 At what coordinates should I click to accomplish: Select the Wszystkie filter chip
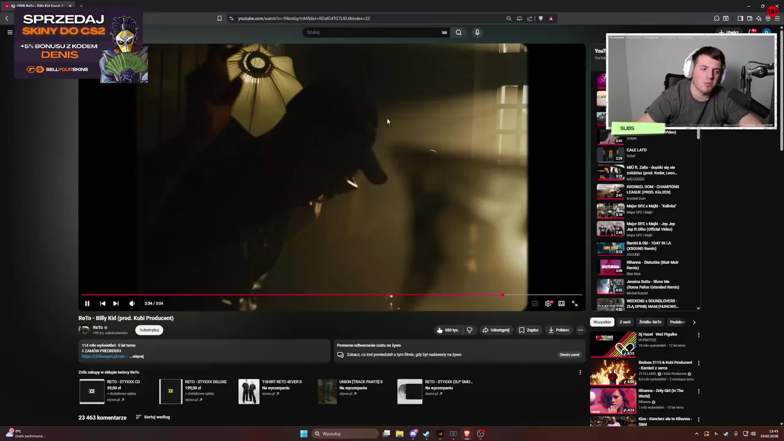(x=602, y=322)
